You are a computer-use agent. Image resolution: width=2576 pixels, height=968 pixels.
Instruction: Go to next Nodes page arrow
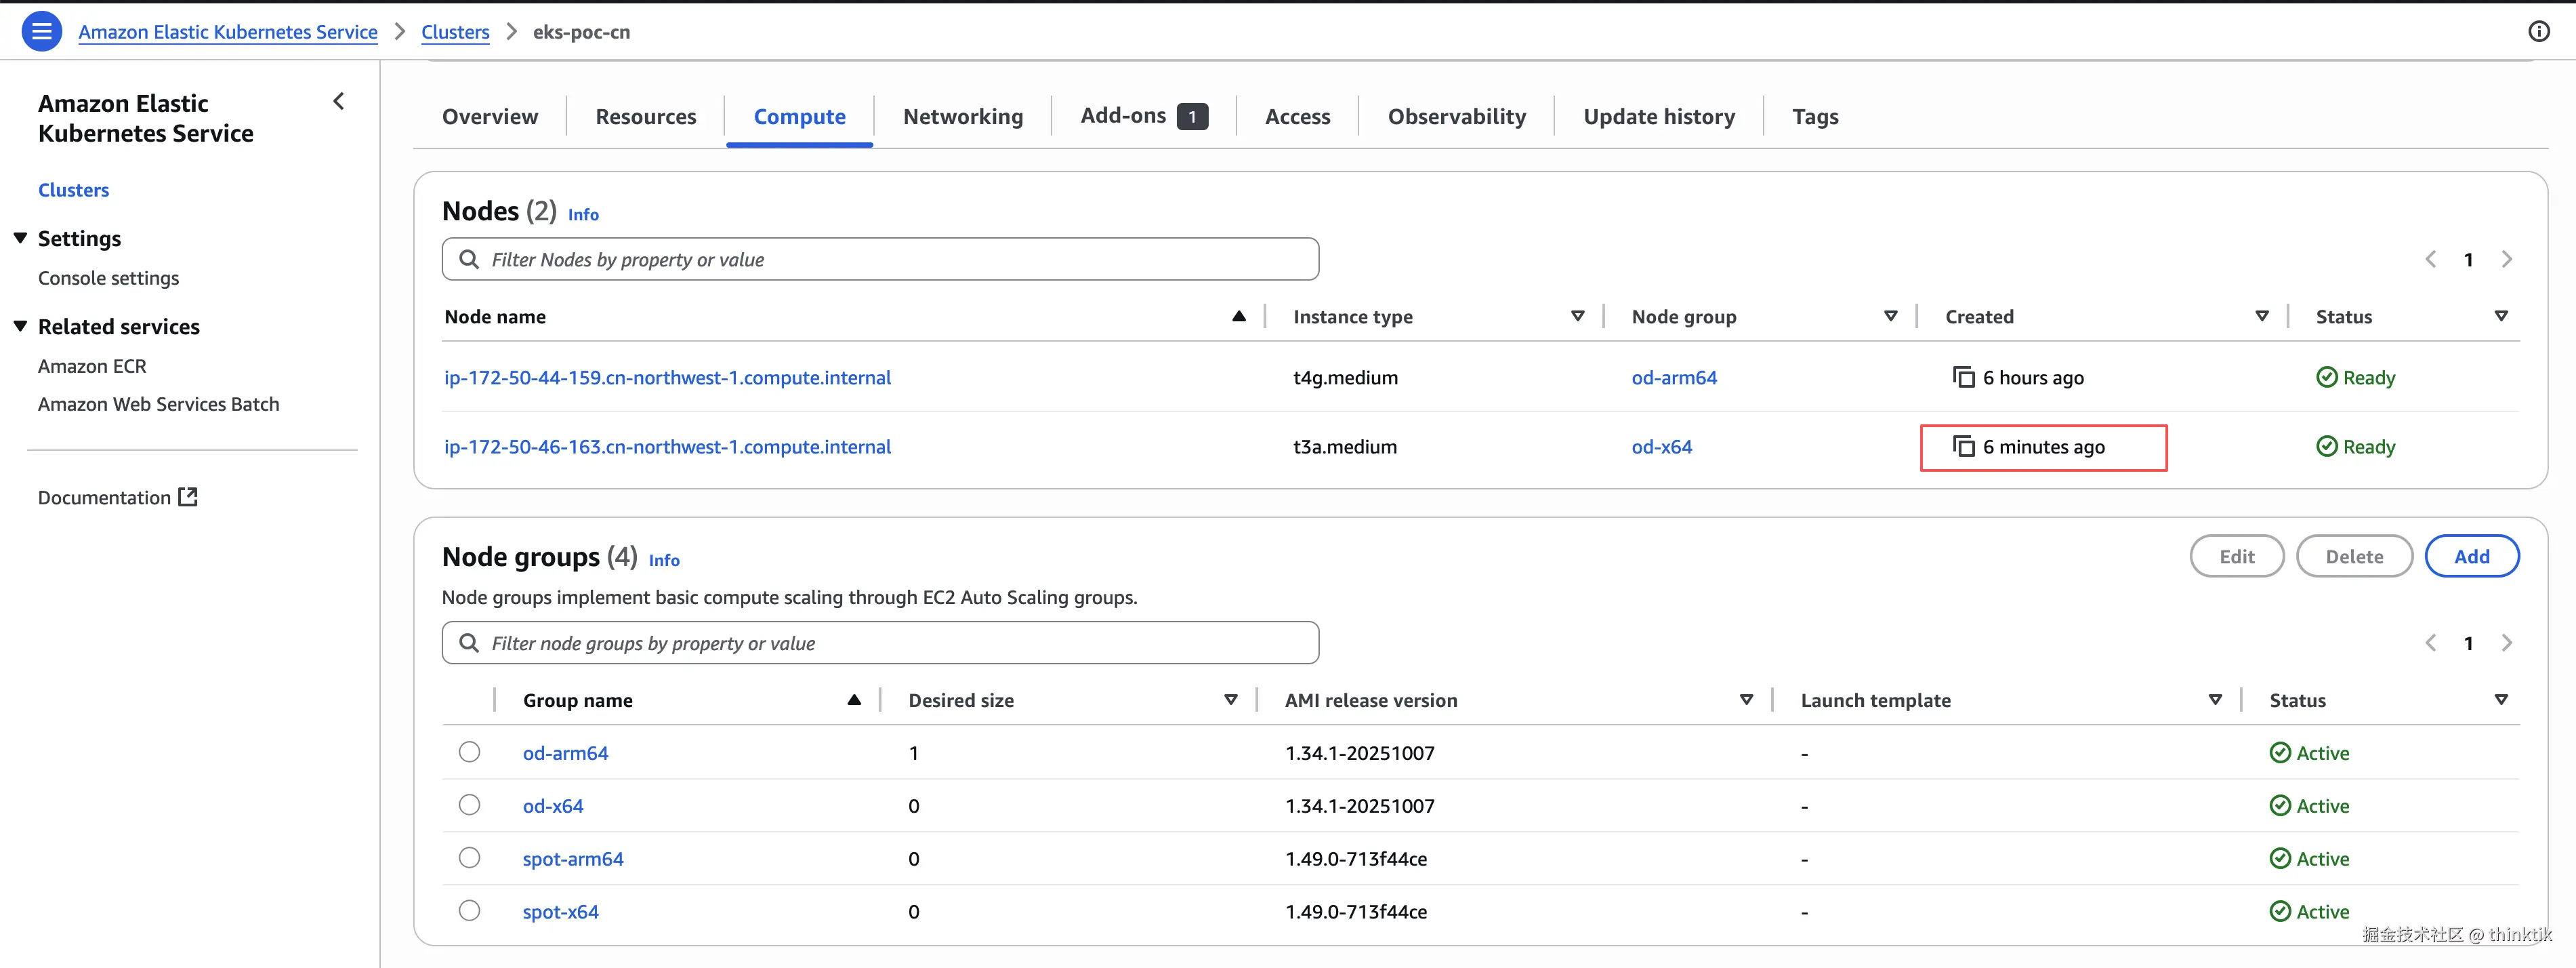2506,259
